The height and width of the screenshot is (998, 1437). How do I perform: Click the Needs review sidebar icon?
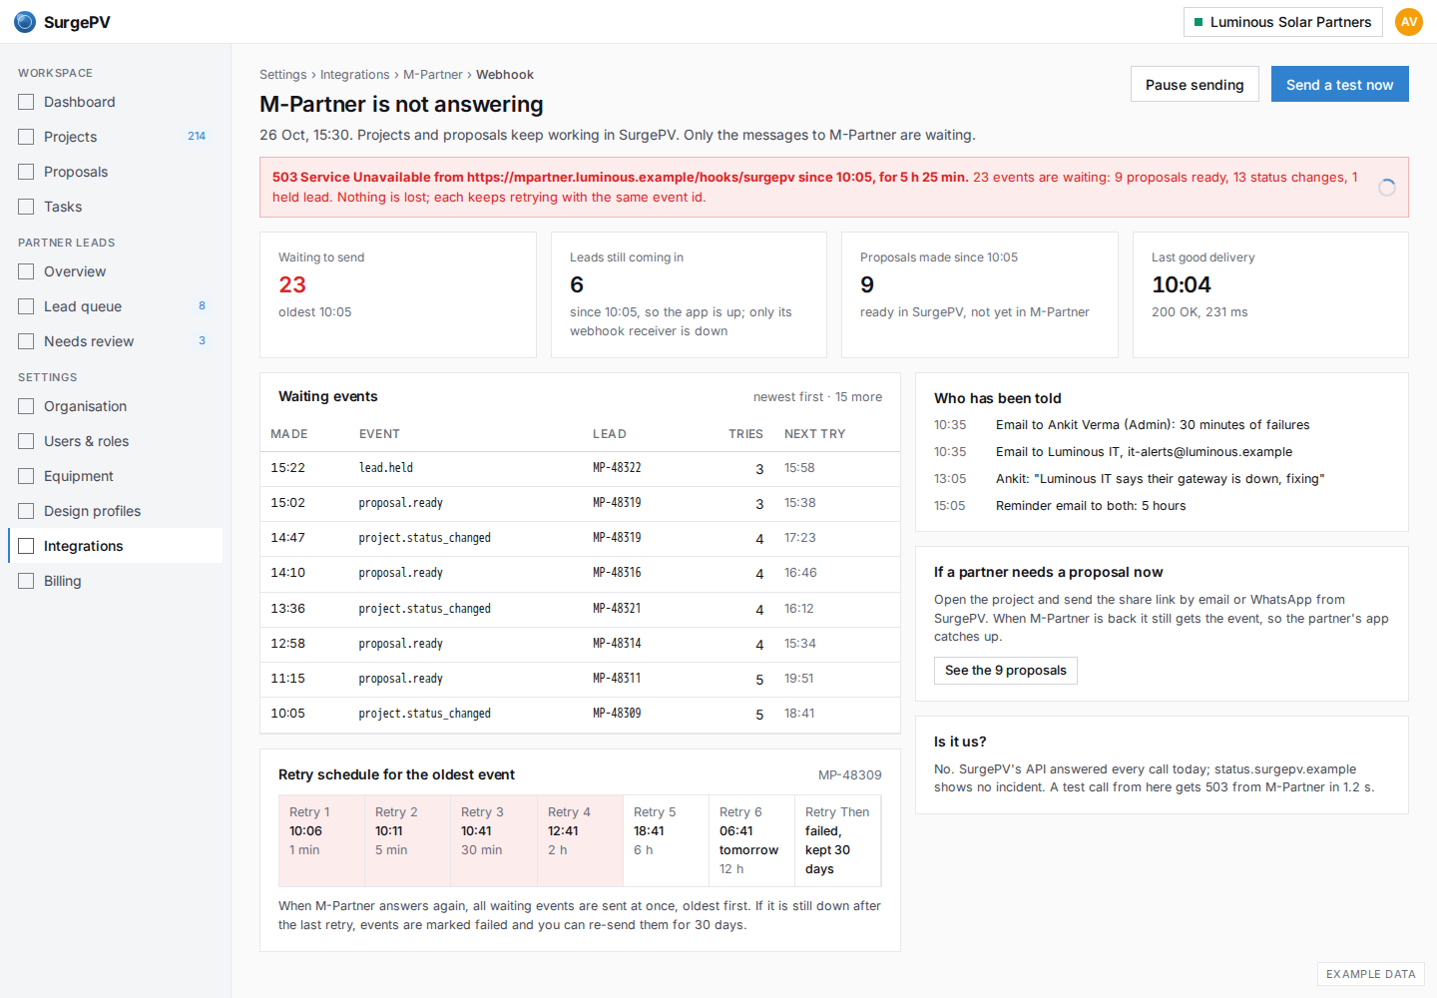click(x=26, y=341)
